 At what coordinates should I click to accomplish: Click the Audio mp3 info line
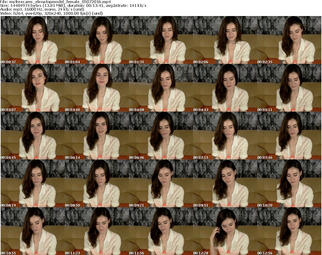42,9
